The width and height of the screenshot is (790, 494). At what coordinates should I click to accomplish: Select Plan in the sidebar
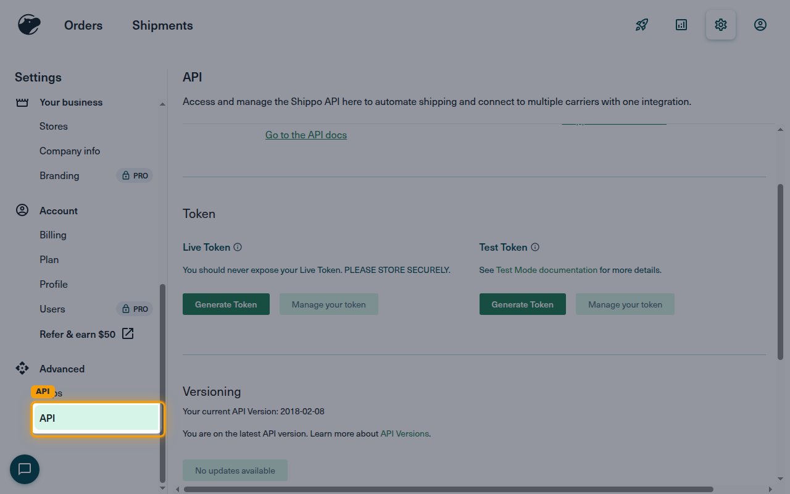49,259
